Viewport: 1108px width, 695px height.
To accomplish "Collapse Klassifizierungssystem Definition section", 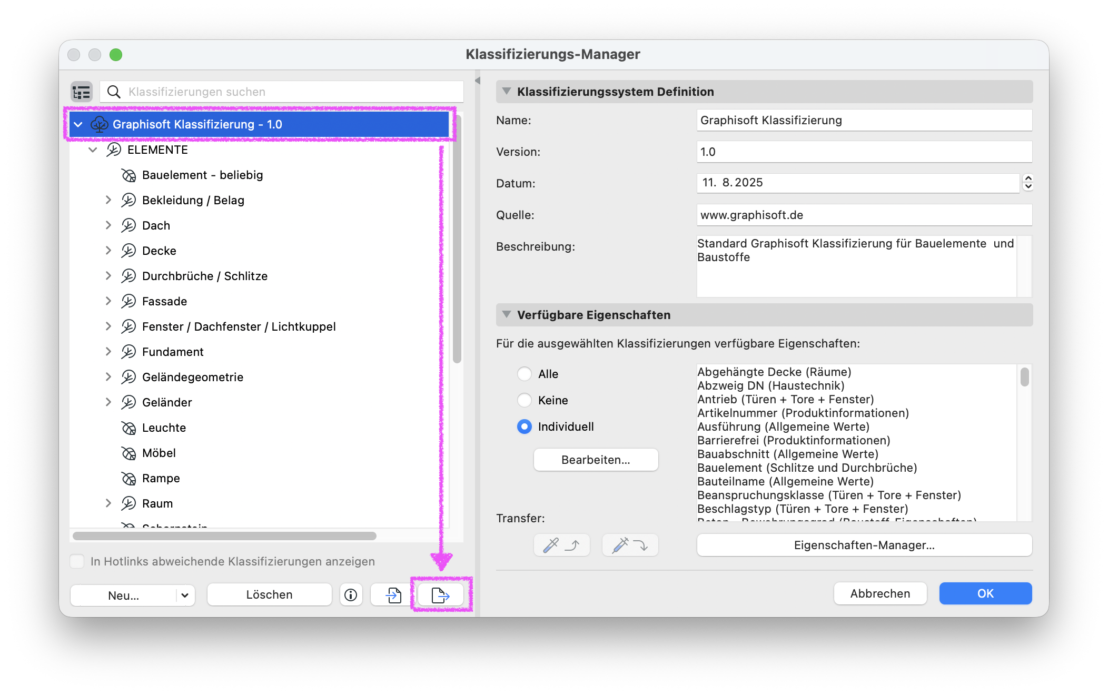I will point(507,91).
